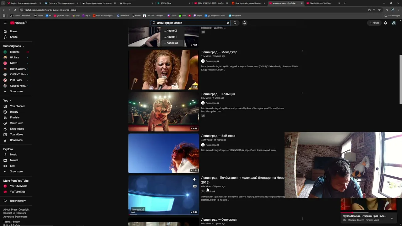Seek in the mini player progress bar
Viewport: 402px width, 226px height.
pos(368,213)
